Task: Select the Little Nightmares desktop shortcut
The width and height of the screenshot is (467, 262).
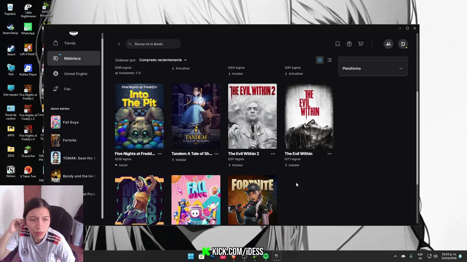Action: (x=28, y=11)
